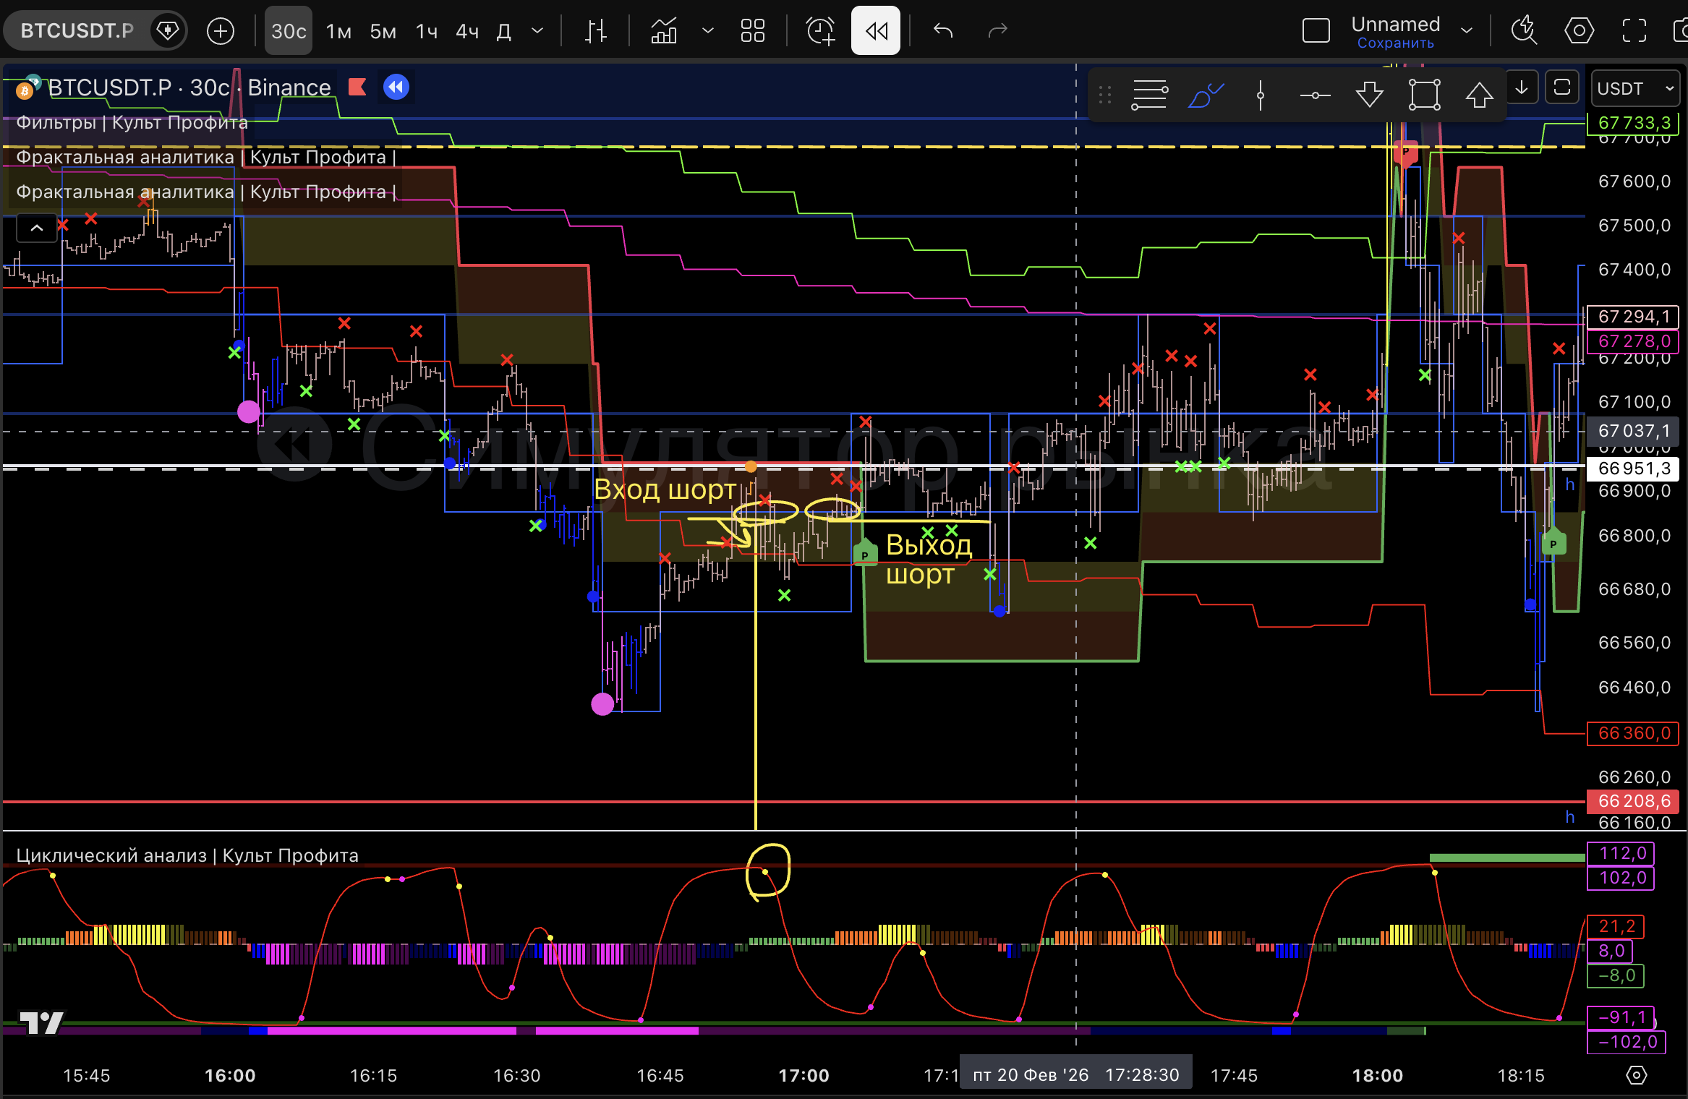The height and width of the screenshot is (1099, 1688).
Task: Collapse the indicator legend with chevron
Action: tap(36, 228)
